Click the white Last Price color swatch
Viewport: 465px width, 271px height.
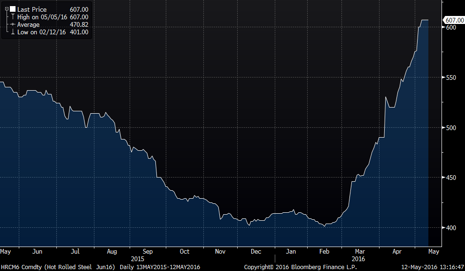(12, 9)
